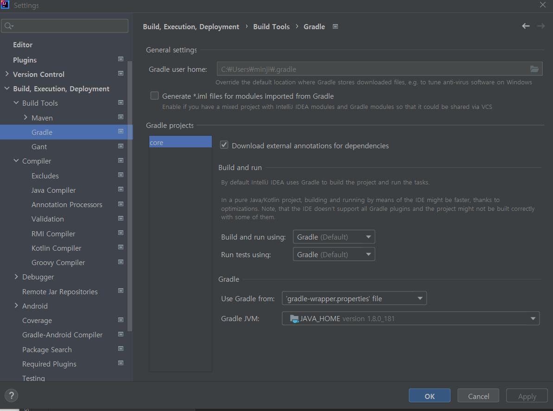Viewport: 553px width, 411px height.
Task: Click the project-level icon beside Java Compiler
Action: (x=121, y=190)
